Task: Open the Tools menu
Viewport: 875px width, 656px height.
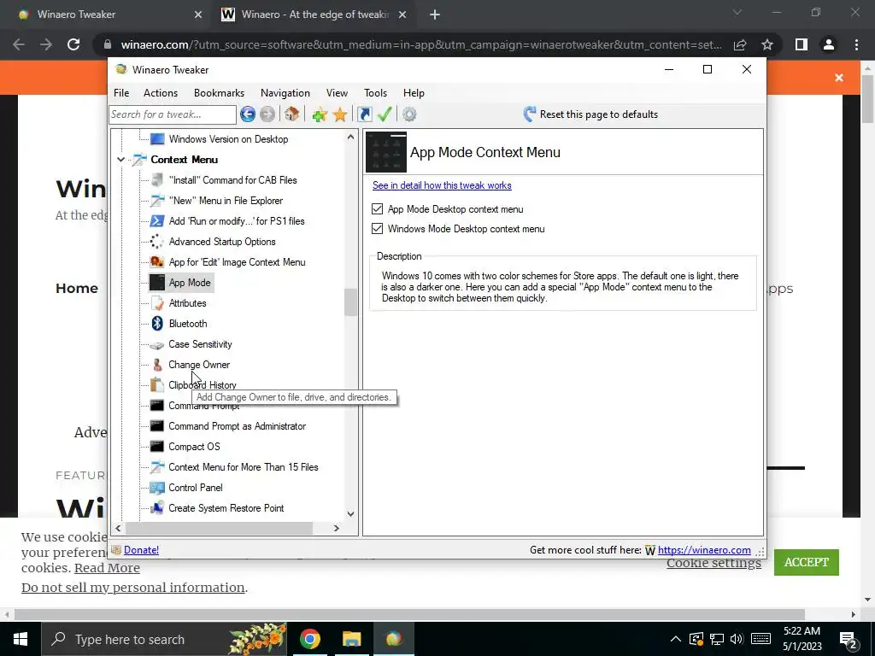Action: point(376,93)
